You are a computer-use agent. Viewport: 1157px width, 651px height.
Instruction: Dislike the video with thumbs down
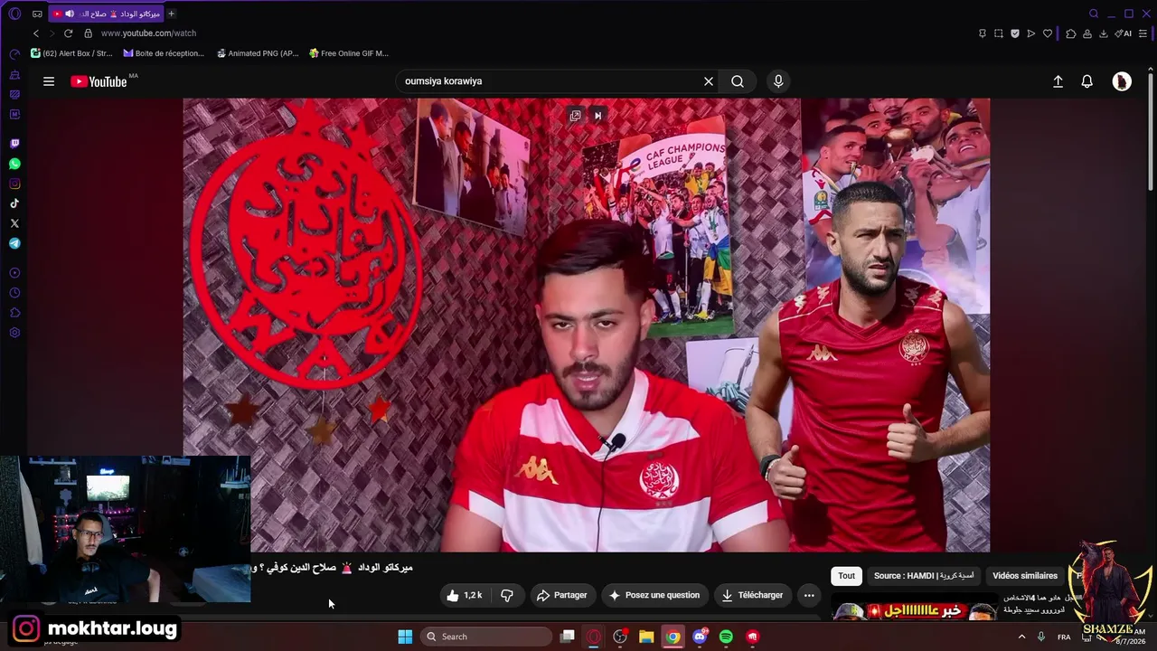[507, 595]
